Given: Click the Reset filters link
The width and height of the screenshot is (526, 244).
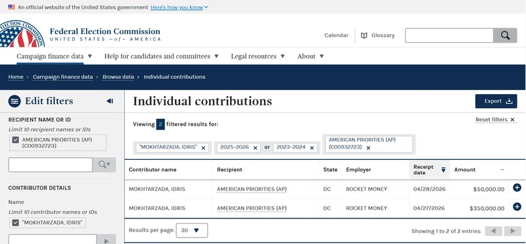Looking at the screenshot, I should point(495,120).
